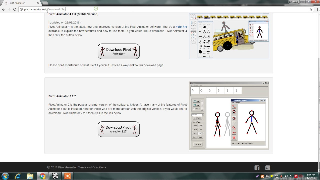
Task: Open Terms and Conditions link in footer
Action: [92, 167]
